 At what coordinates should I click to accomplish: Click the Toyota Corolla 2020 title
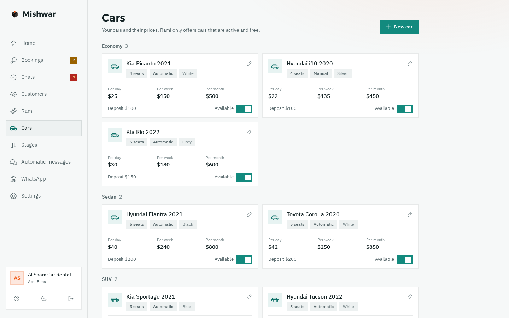313,214
